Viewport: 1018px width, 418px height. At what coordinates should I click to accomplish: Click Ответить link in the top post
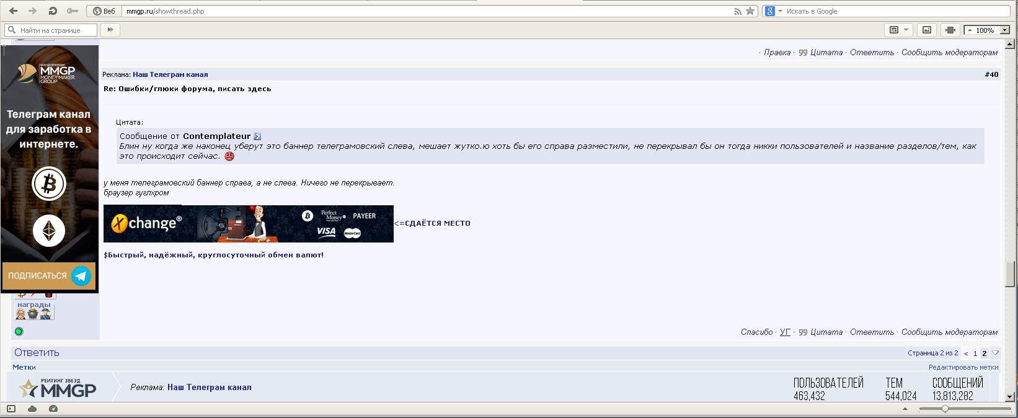tap(872, 53)
